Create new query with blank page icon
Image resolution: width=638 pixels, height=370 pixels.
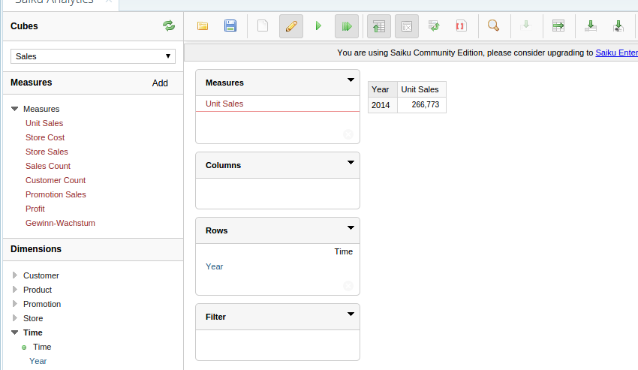[263, 26]
